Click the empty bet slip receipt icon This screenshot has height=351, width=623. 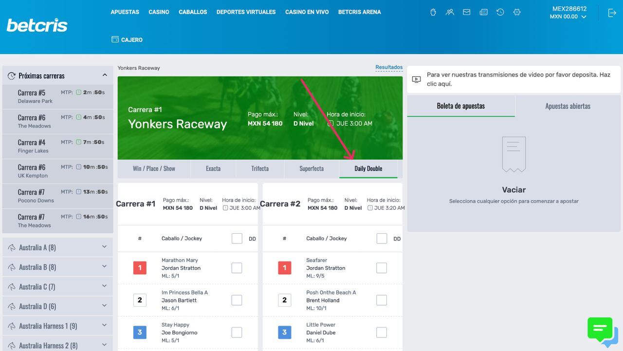coord(514,154)
